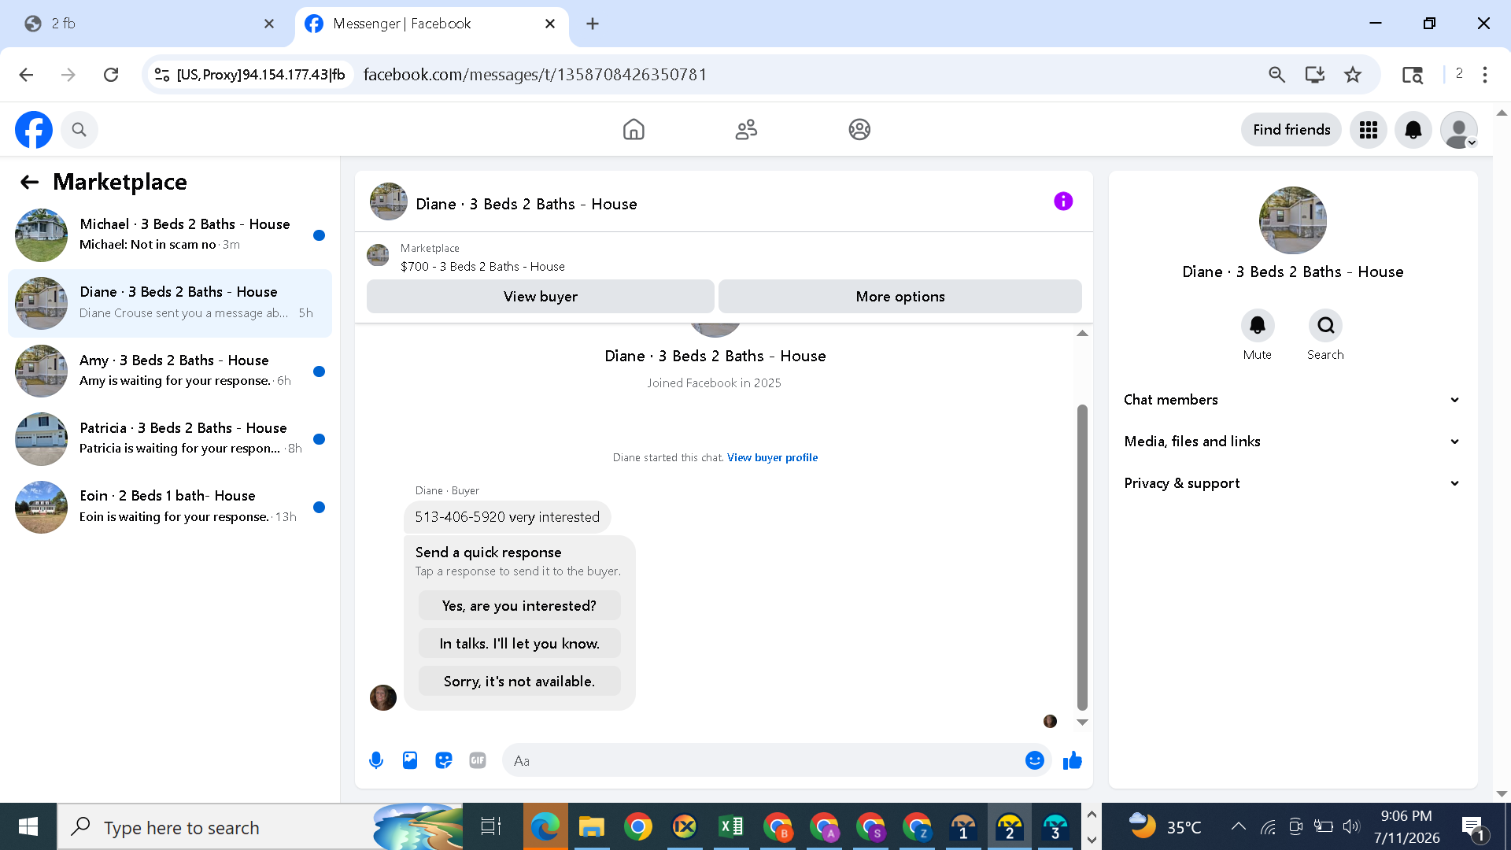The height and width of the screenshot is (850, 1511).
Task: Open the emoji picker in message box
Action: click(1035, 760)
